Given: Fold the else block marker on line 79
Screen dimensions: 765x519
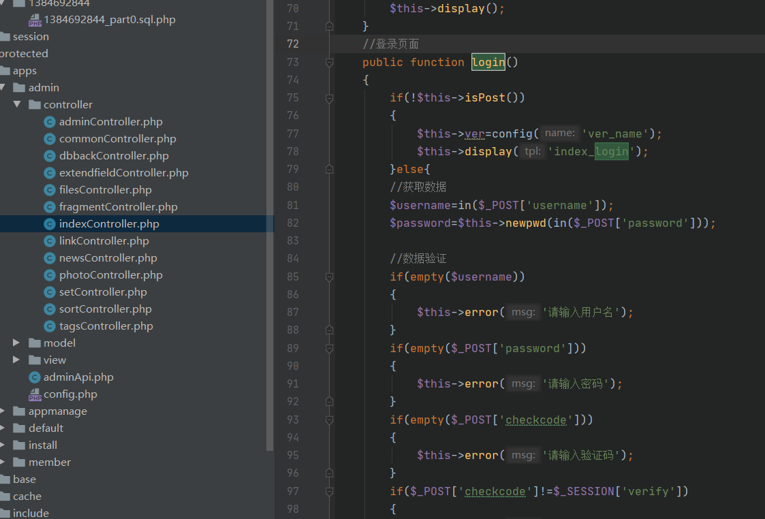Looking at the screenshot, I should pyautogui.click(x=329, y=170).
